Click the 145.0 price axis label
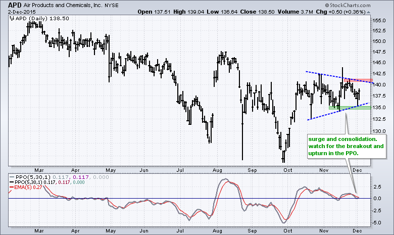This screenshot has width=394, height=235. pos(379,62)
